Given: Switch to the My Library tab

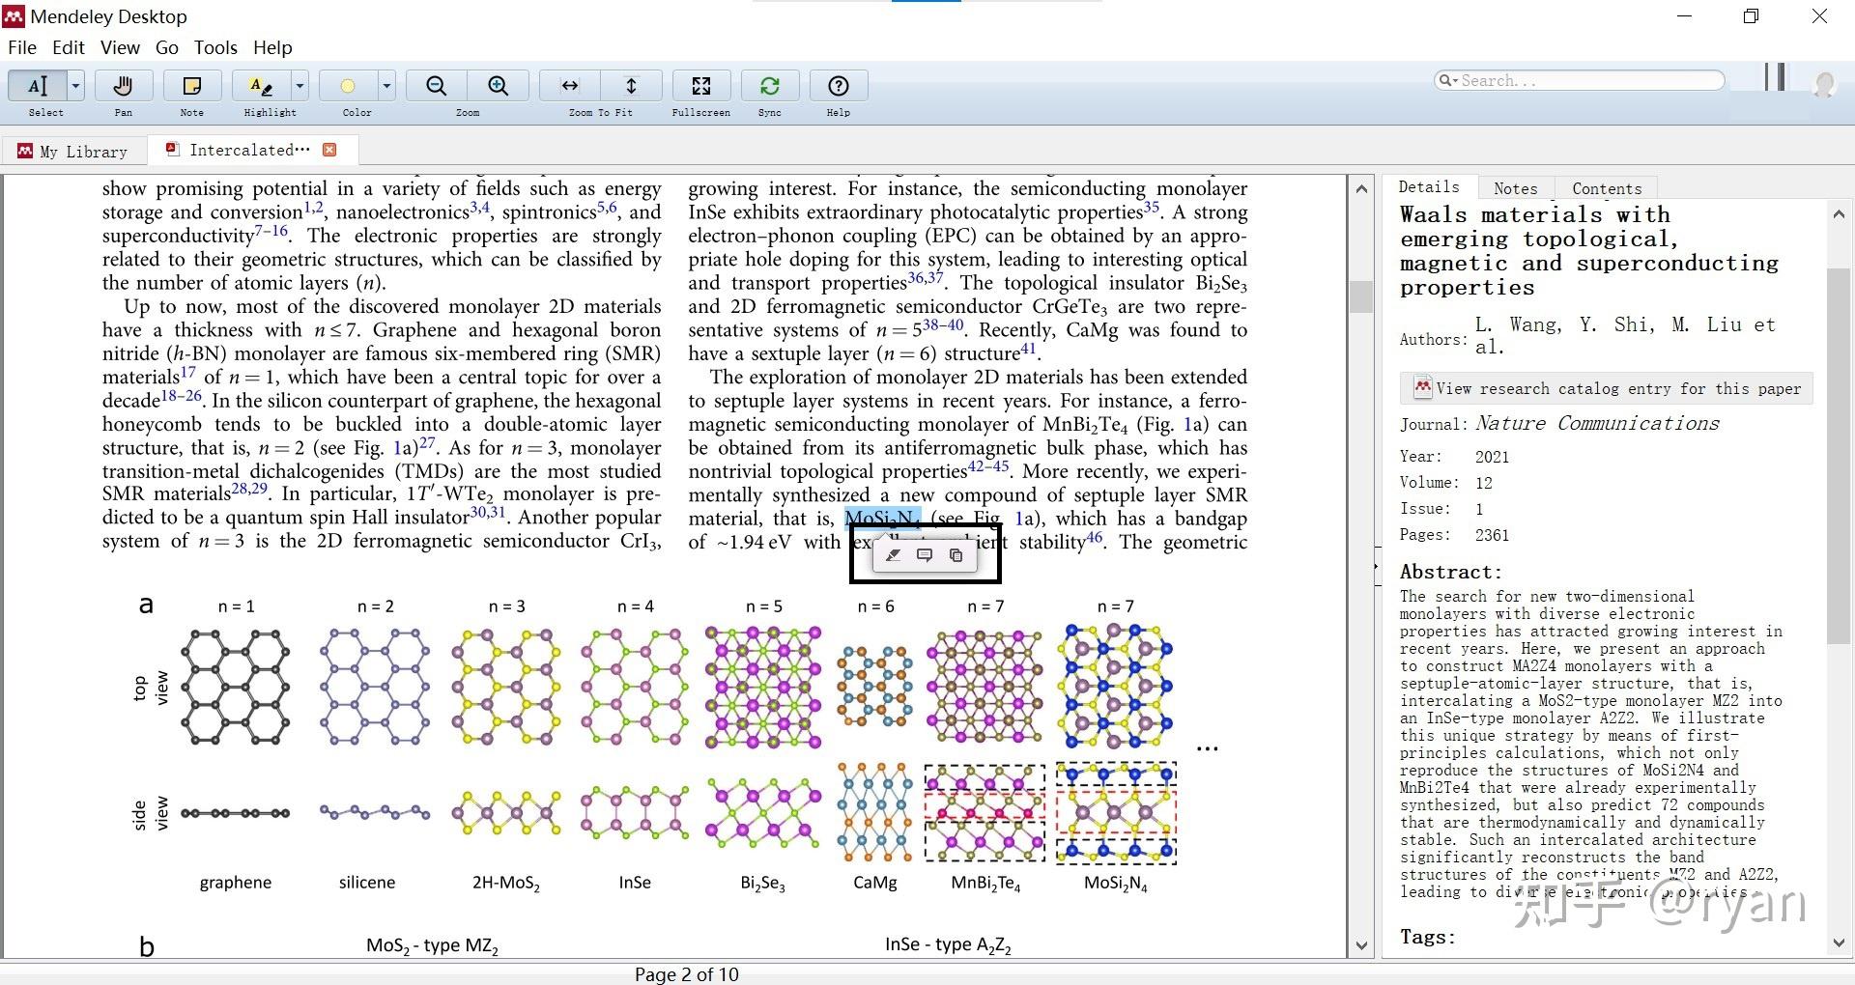Looking at the screenshot, I should pyautogui.click(x=73, y=152).
